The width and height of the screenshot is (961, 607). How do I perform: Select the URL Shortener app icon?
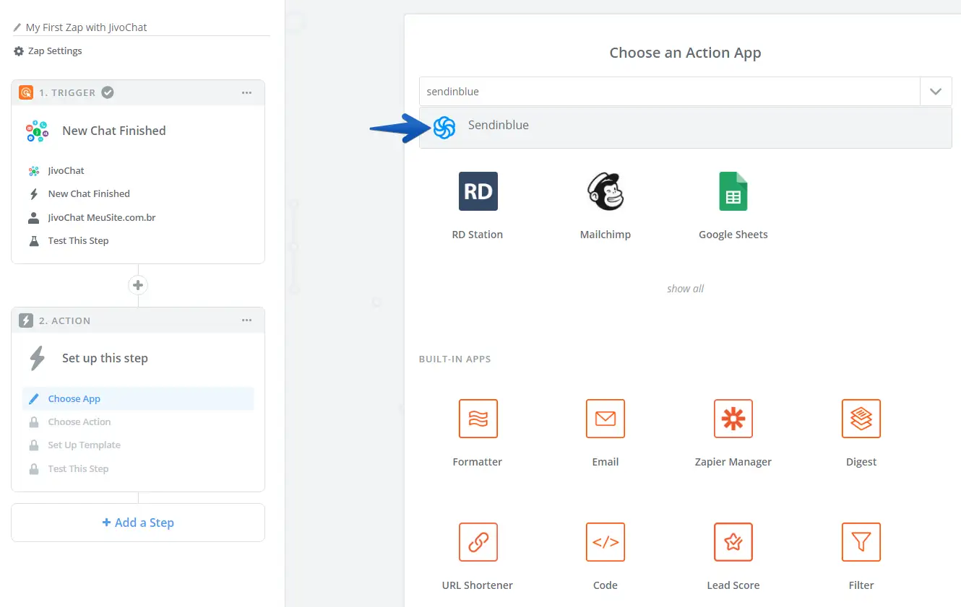tap(478, 542)
